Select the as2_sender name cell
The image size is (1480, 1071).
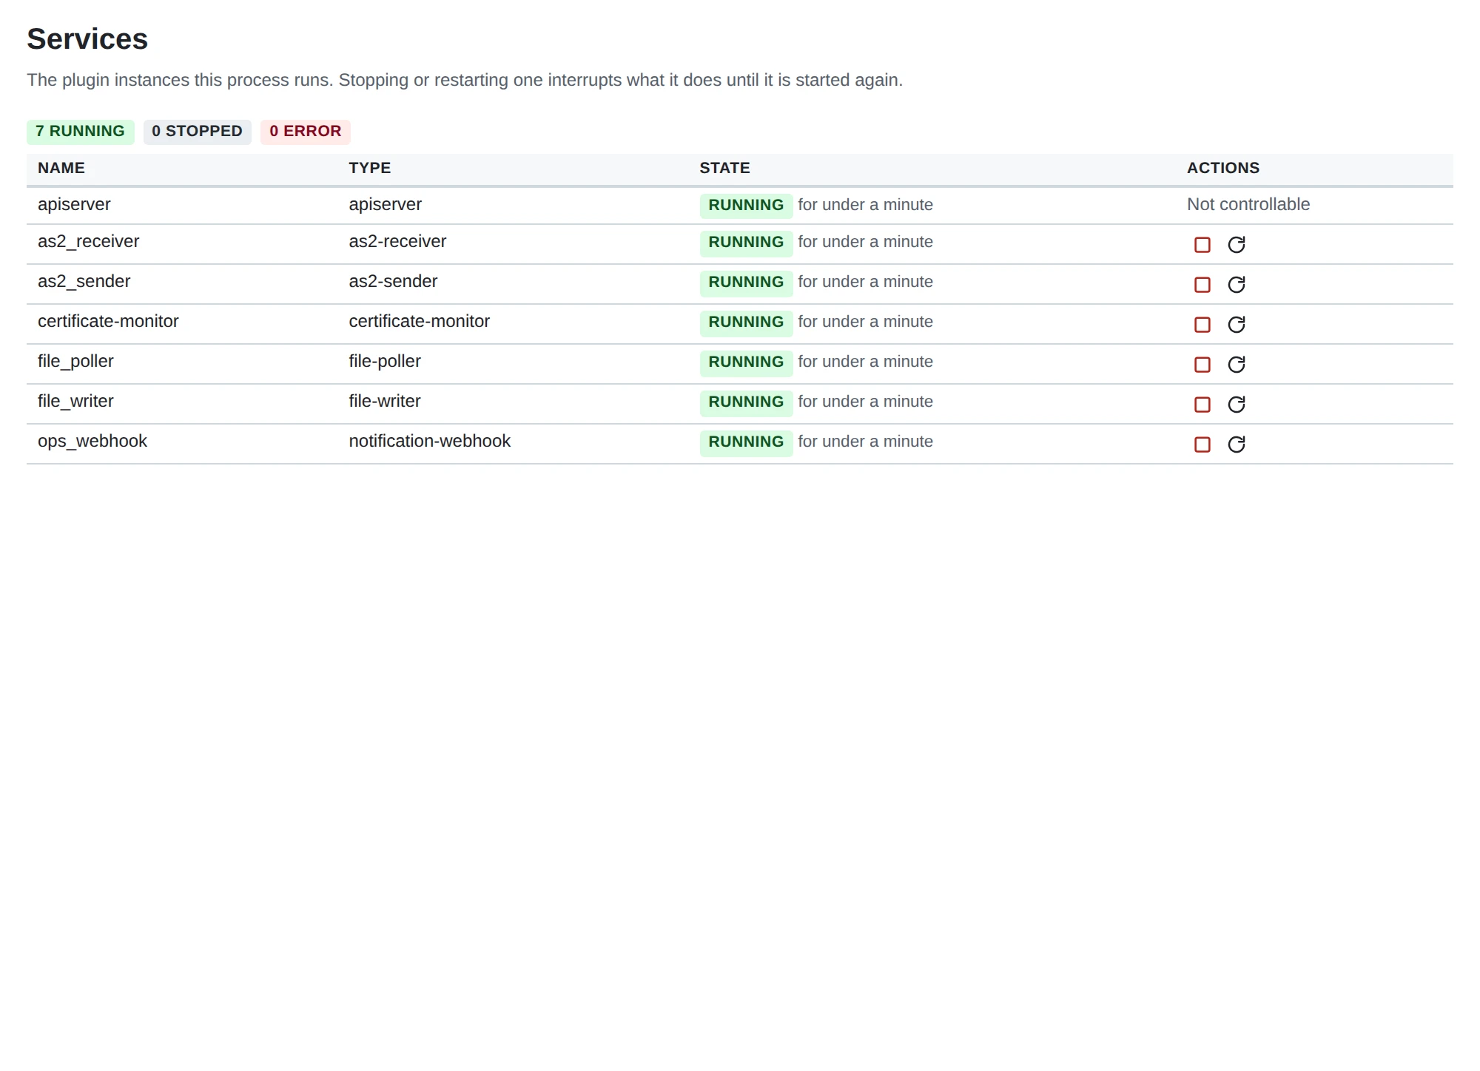[x=182, y=283]
